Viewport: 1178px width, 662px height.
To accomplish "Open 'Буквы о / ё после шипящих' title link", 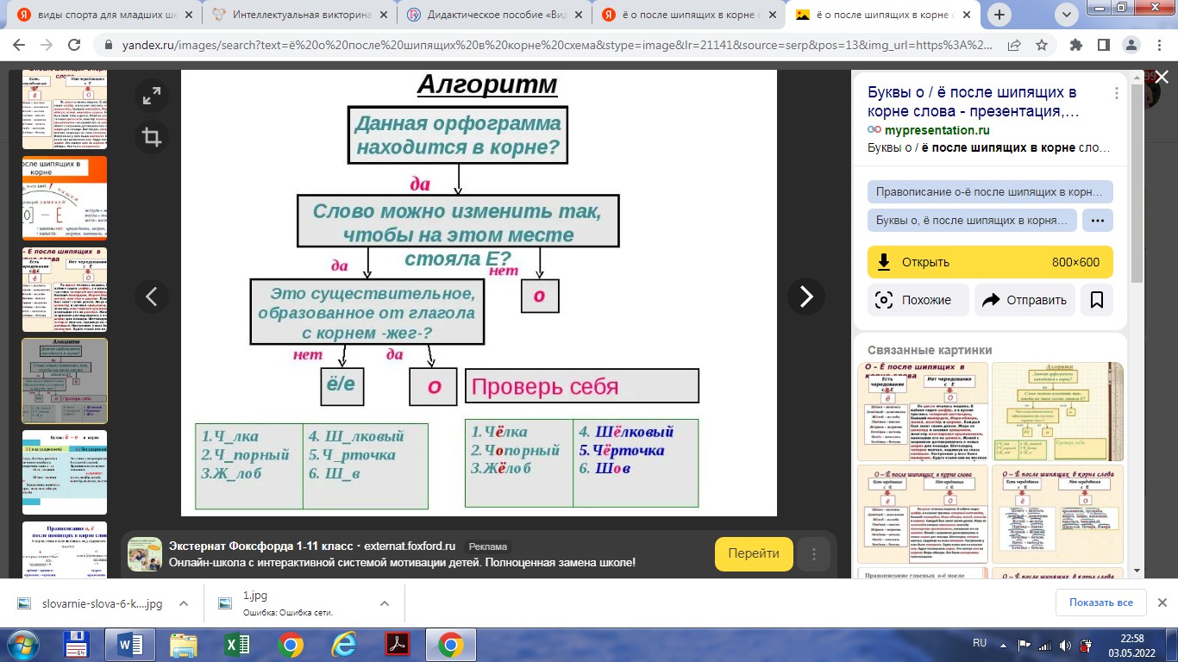I will [x=973, y=102].
